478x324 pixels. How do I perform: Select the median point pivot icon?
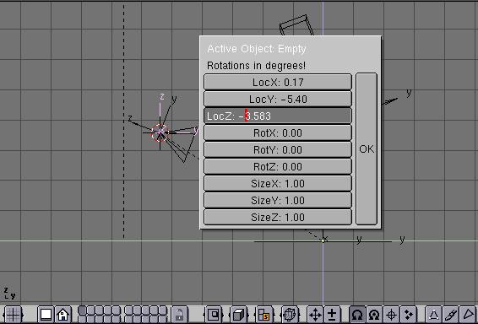pos(374,314)
